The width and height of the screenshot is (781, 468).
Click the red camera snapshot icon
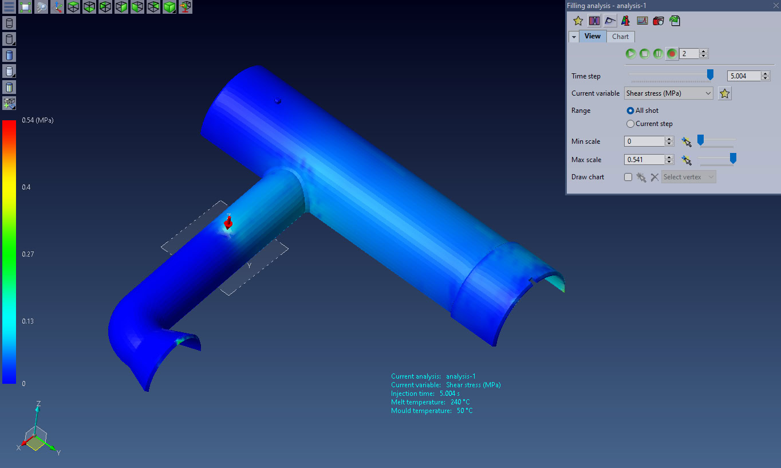coord(658,21)
